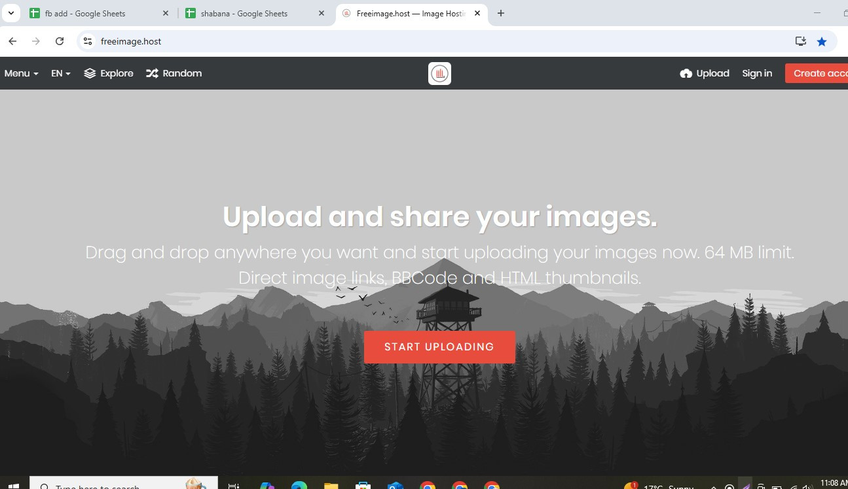Click the START UPLOADING button

(x=439, y=347)
